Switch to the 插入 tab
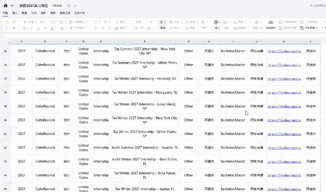The width and height of the screenshot is (326, 192). [15, 13]
